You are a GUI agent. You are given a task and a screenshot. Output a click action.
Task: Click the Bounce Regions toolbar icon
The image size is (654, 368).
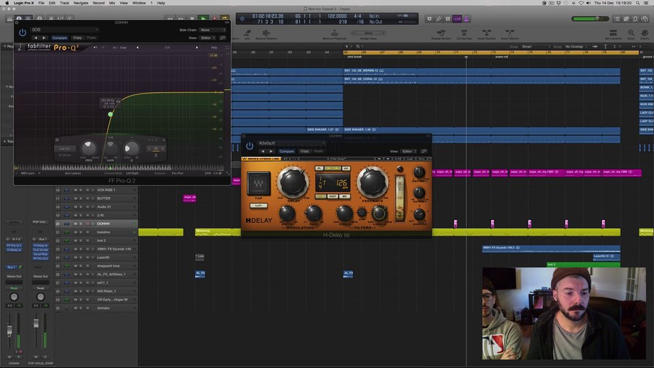click(x=266, y=34)
